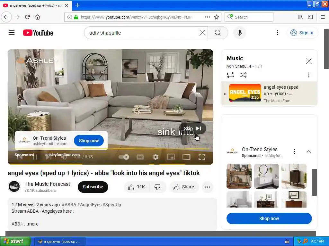The height and width of the screenshot is (246, 329).
Task: Toggle loop playlist
Action: click(230, 75)
